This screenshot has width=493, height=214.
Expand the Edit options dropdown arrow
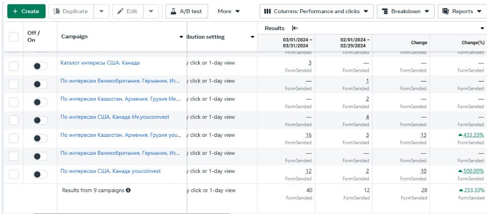(x=151, y=11)
